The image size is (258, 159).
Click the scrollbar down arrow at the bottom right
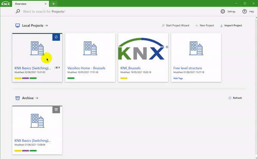256,158
